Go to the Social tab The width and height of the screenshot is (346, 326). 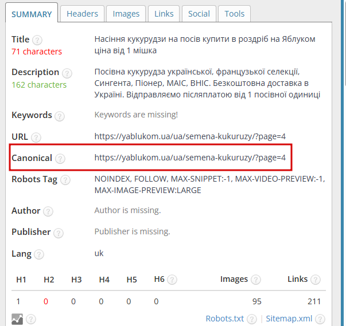pyautogui.click(x=199, y=14)
